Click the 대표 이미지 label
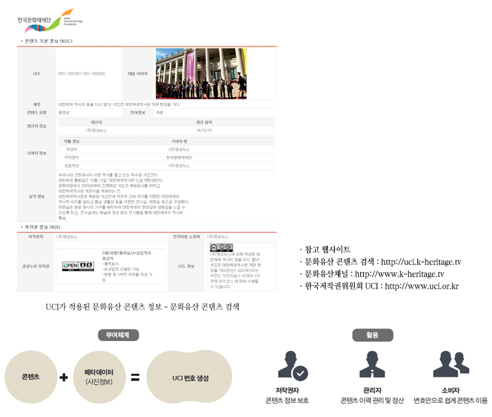Screen dimensions: 492x417 click(x=138, y=74)
